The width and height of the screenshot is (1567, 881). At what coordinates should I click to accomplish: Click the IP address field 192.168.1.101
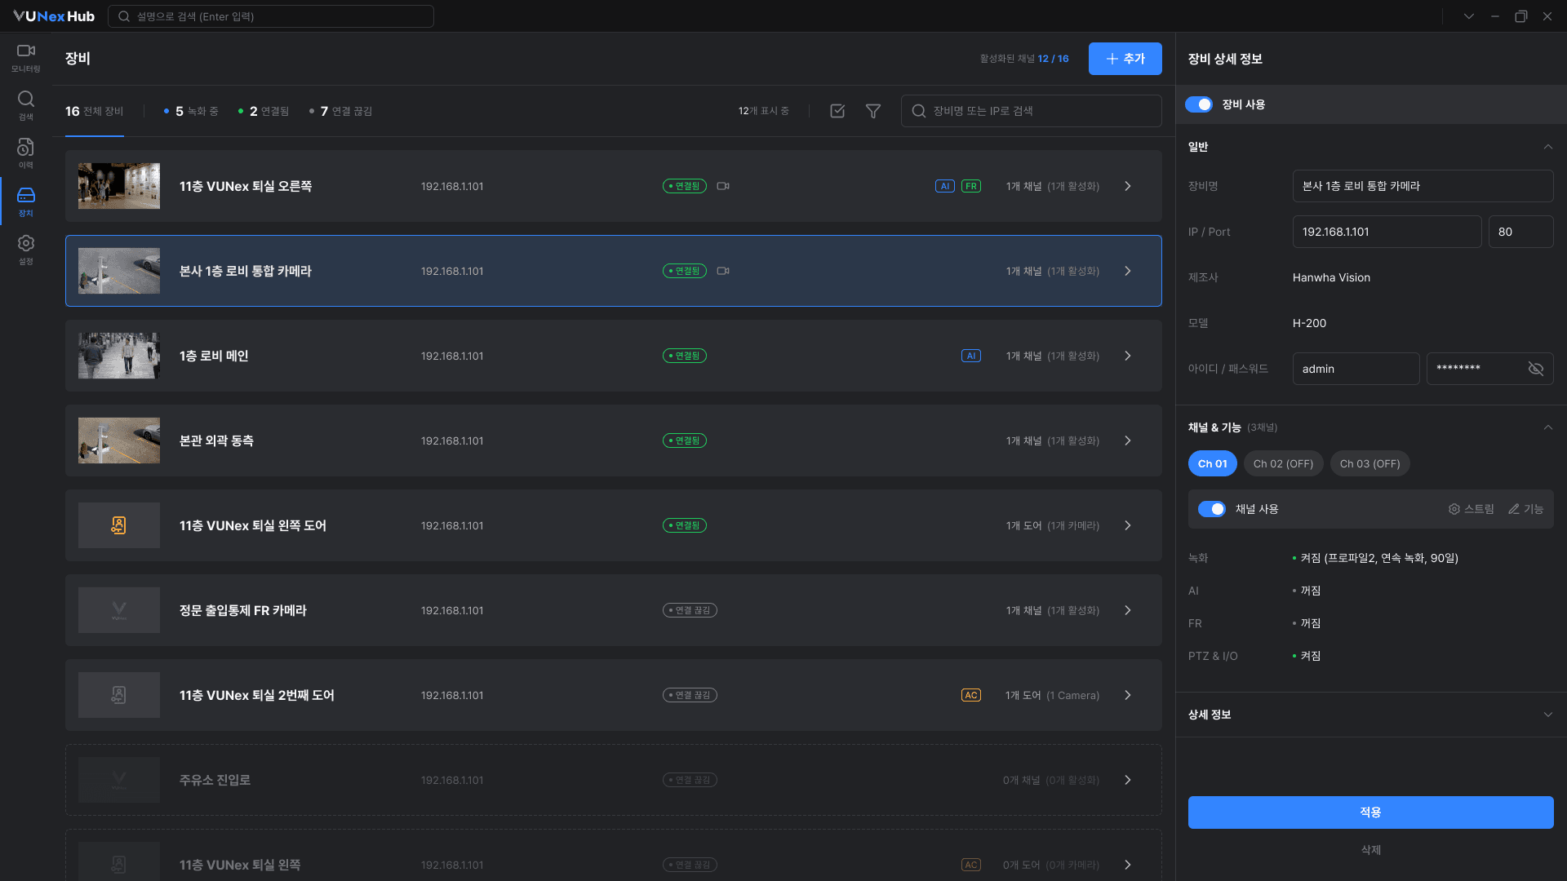pos(1387,232)
